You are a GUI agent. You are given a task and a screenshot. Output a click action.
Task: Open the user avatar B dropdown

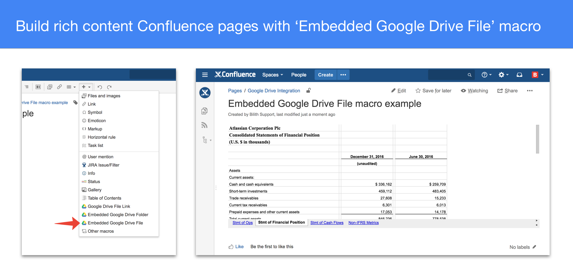click(x=537, y=75)
